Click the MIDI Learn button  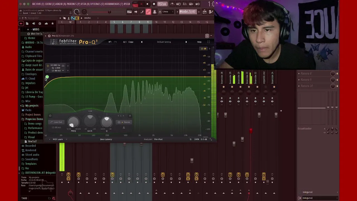coord(58,139)
